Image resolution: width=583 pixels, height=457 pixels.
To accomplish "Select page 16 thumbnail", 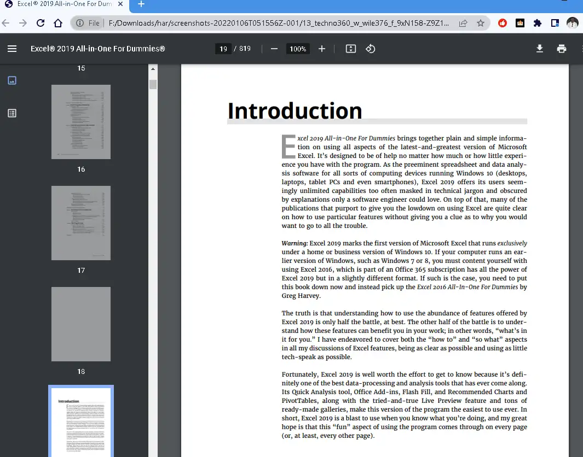I will (81, 122).
